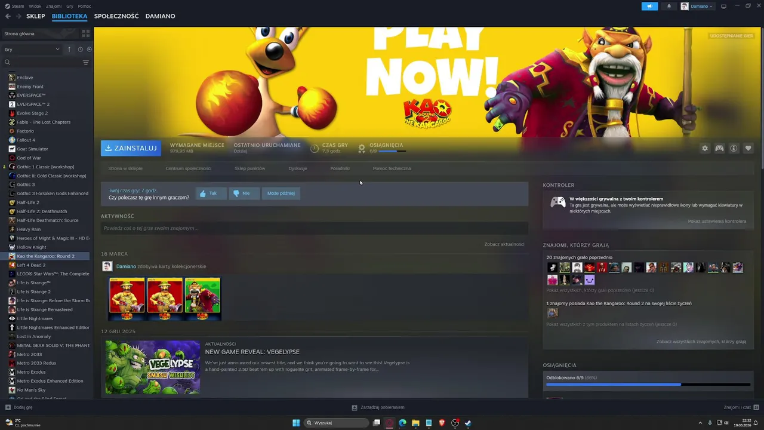Toggle the ready-to-play filter

click(x=89, y=49)
